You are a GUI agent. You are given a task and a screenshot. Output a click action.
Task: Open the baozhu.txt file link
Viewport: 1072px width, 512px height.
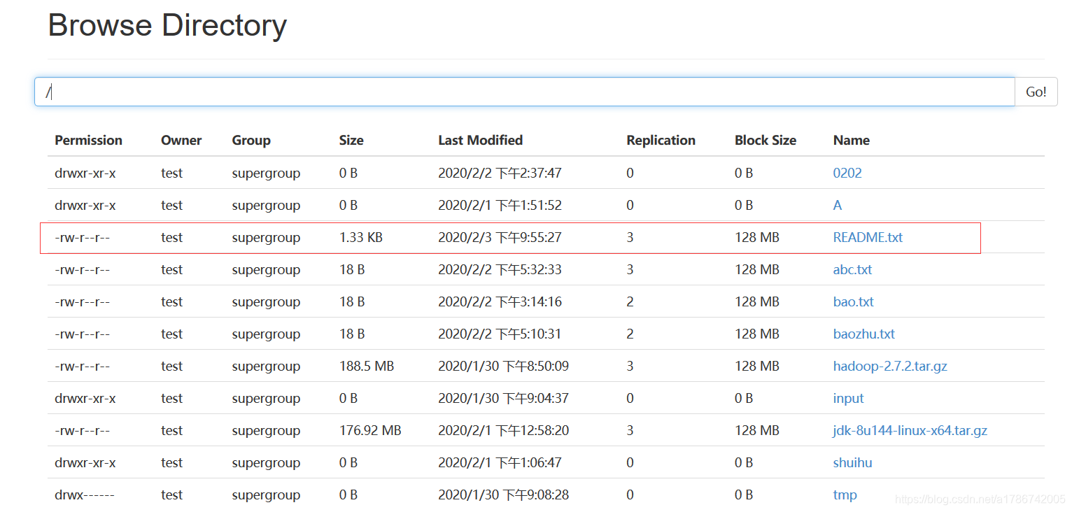tap(863, 334)
